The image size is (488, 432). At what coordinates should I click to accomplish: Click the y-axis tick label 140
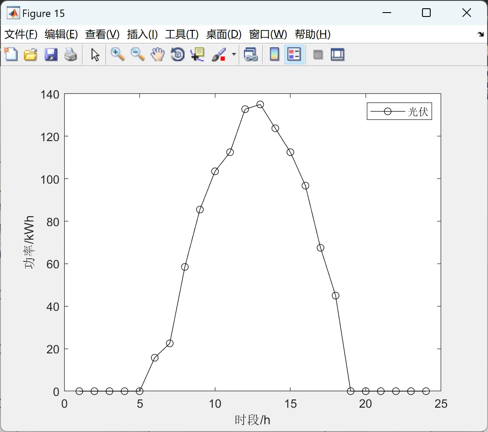tap(50, 95)
